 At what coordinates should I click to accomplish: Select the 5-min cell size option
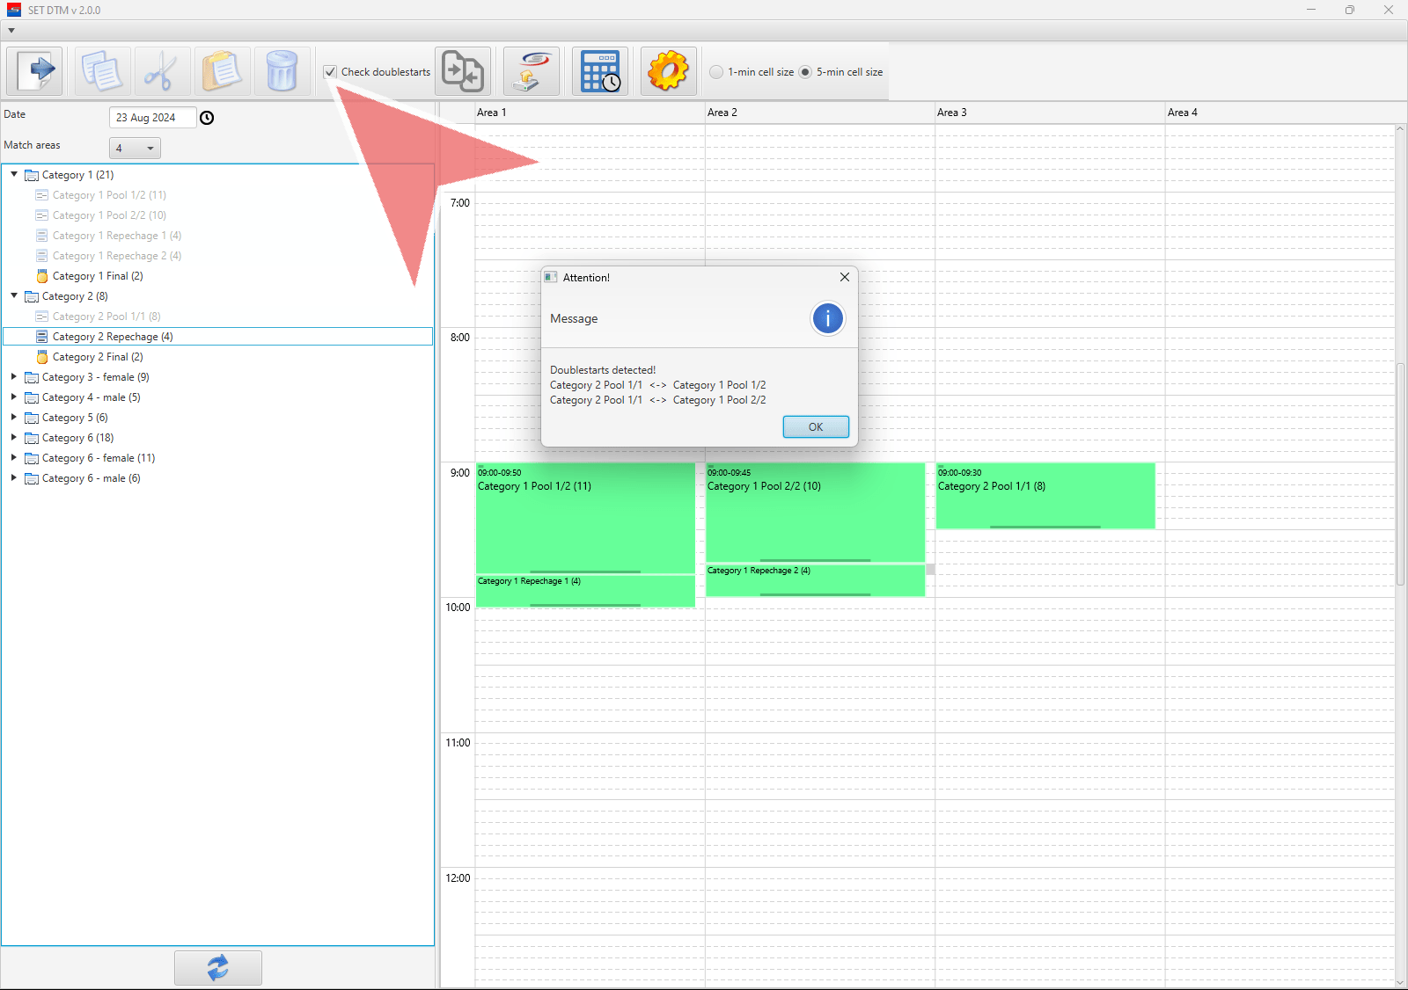point(805,72)
